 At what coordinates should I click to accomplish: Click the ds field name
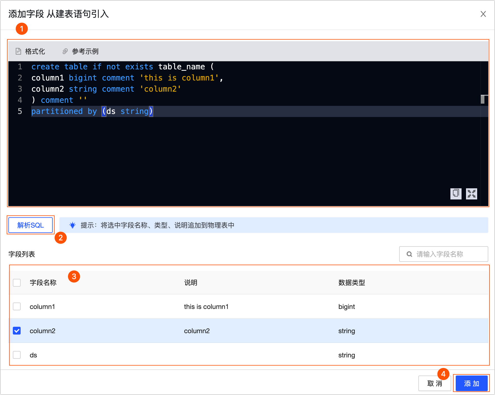(33, 355)
